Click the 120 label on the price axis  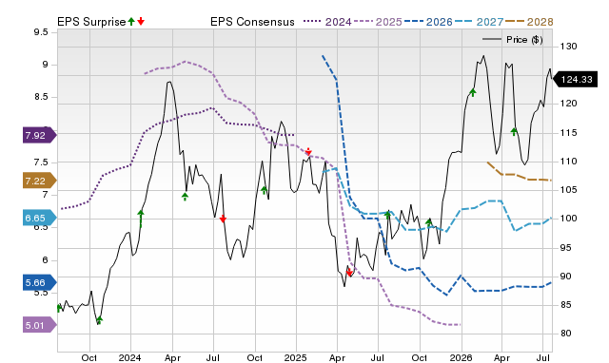click(568, 104)
